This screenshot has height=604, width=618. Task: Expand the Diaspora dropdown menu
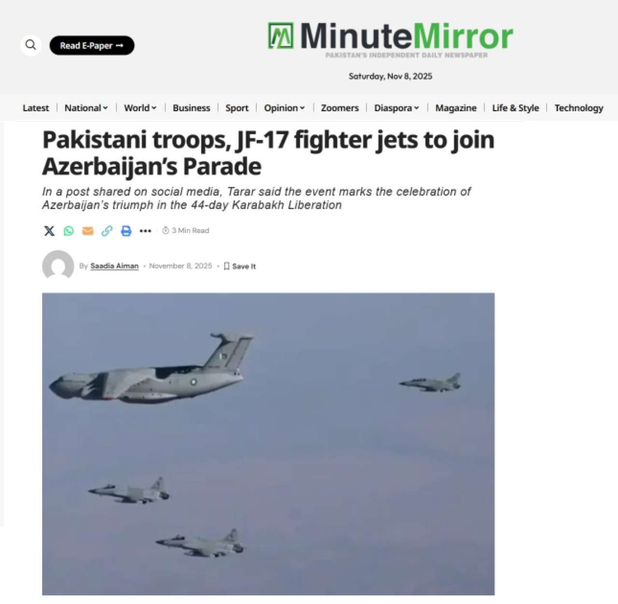pos(396,108)
